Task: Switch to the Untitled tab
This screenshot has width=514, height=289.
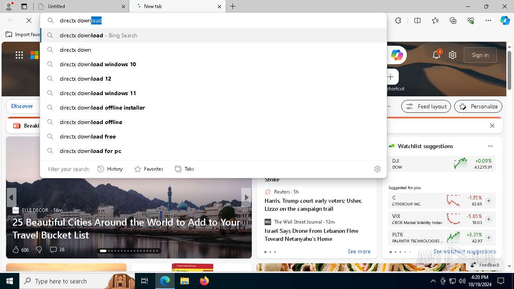Action: [x=82, y=6]
